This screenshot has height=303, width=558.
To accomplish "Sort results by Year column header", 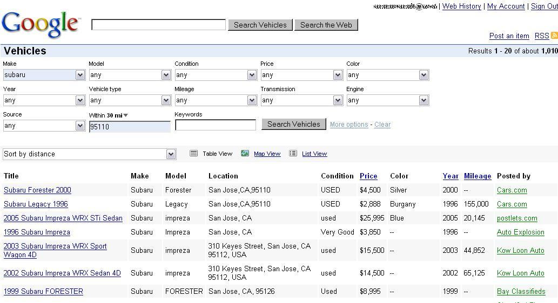I will [451, 176].
